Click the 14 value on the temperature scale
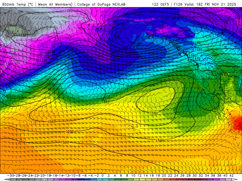 tap(146, 176)
